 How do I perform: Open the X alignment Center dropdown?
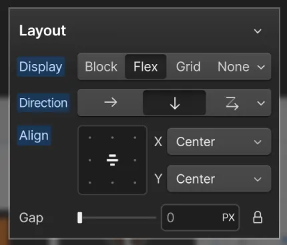click(219, 142)
